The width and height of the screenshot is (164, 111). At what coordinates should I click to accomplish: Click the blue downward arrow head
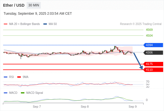pos(141,68)
